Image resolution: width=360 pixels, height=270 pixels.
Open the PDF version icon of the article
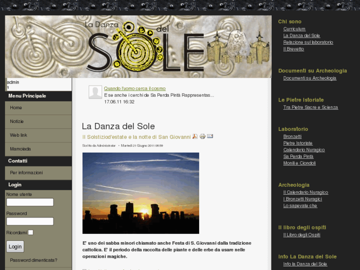click(x=195, y=137)
